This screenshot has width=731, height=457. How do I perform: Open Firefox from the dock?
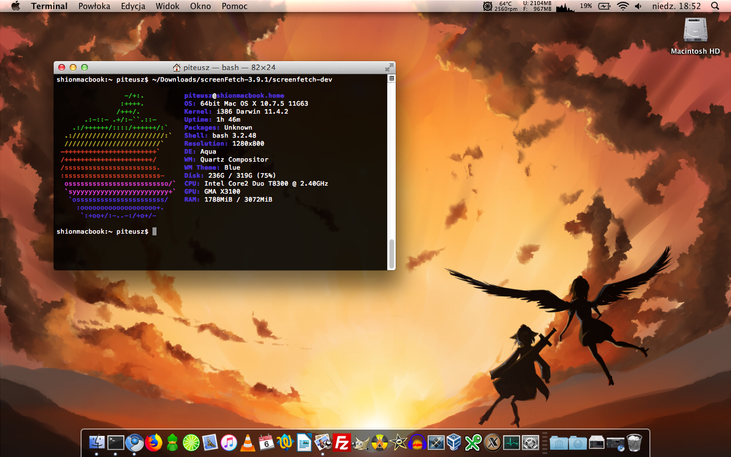click(x=154, y=443)
